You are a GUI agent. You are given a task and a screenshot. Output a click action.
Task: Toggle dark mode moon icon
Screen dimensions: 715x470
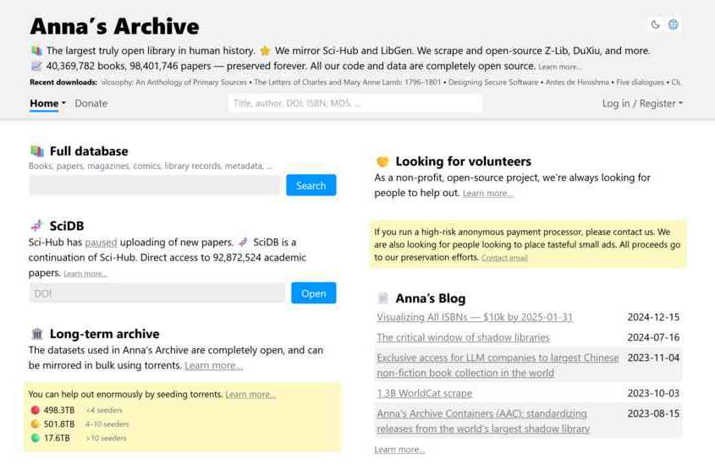[x=655, y=25]
